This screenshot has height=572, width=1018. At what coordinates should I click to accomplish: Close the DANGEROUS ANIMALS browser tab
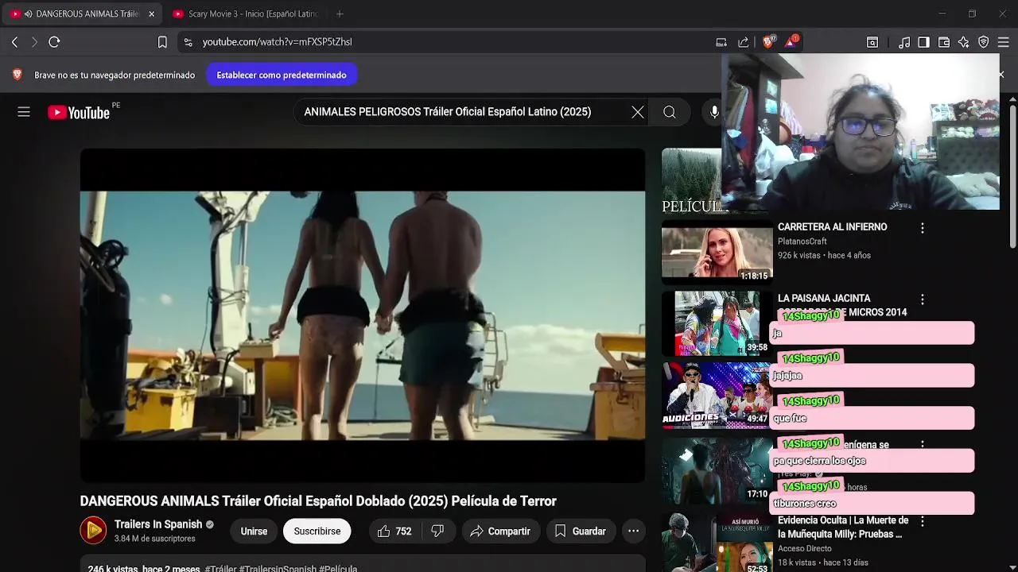tap(151, 14)
